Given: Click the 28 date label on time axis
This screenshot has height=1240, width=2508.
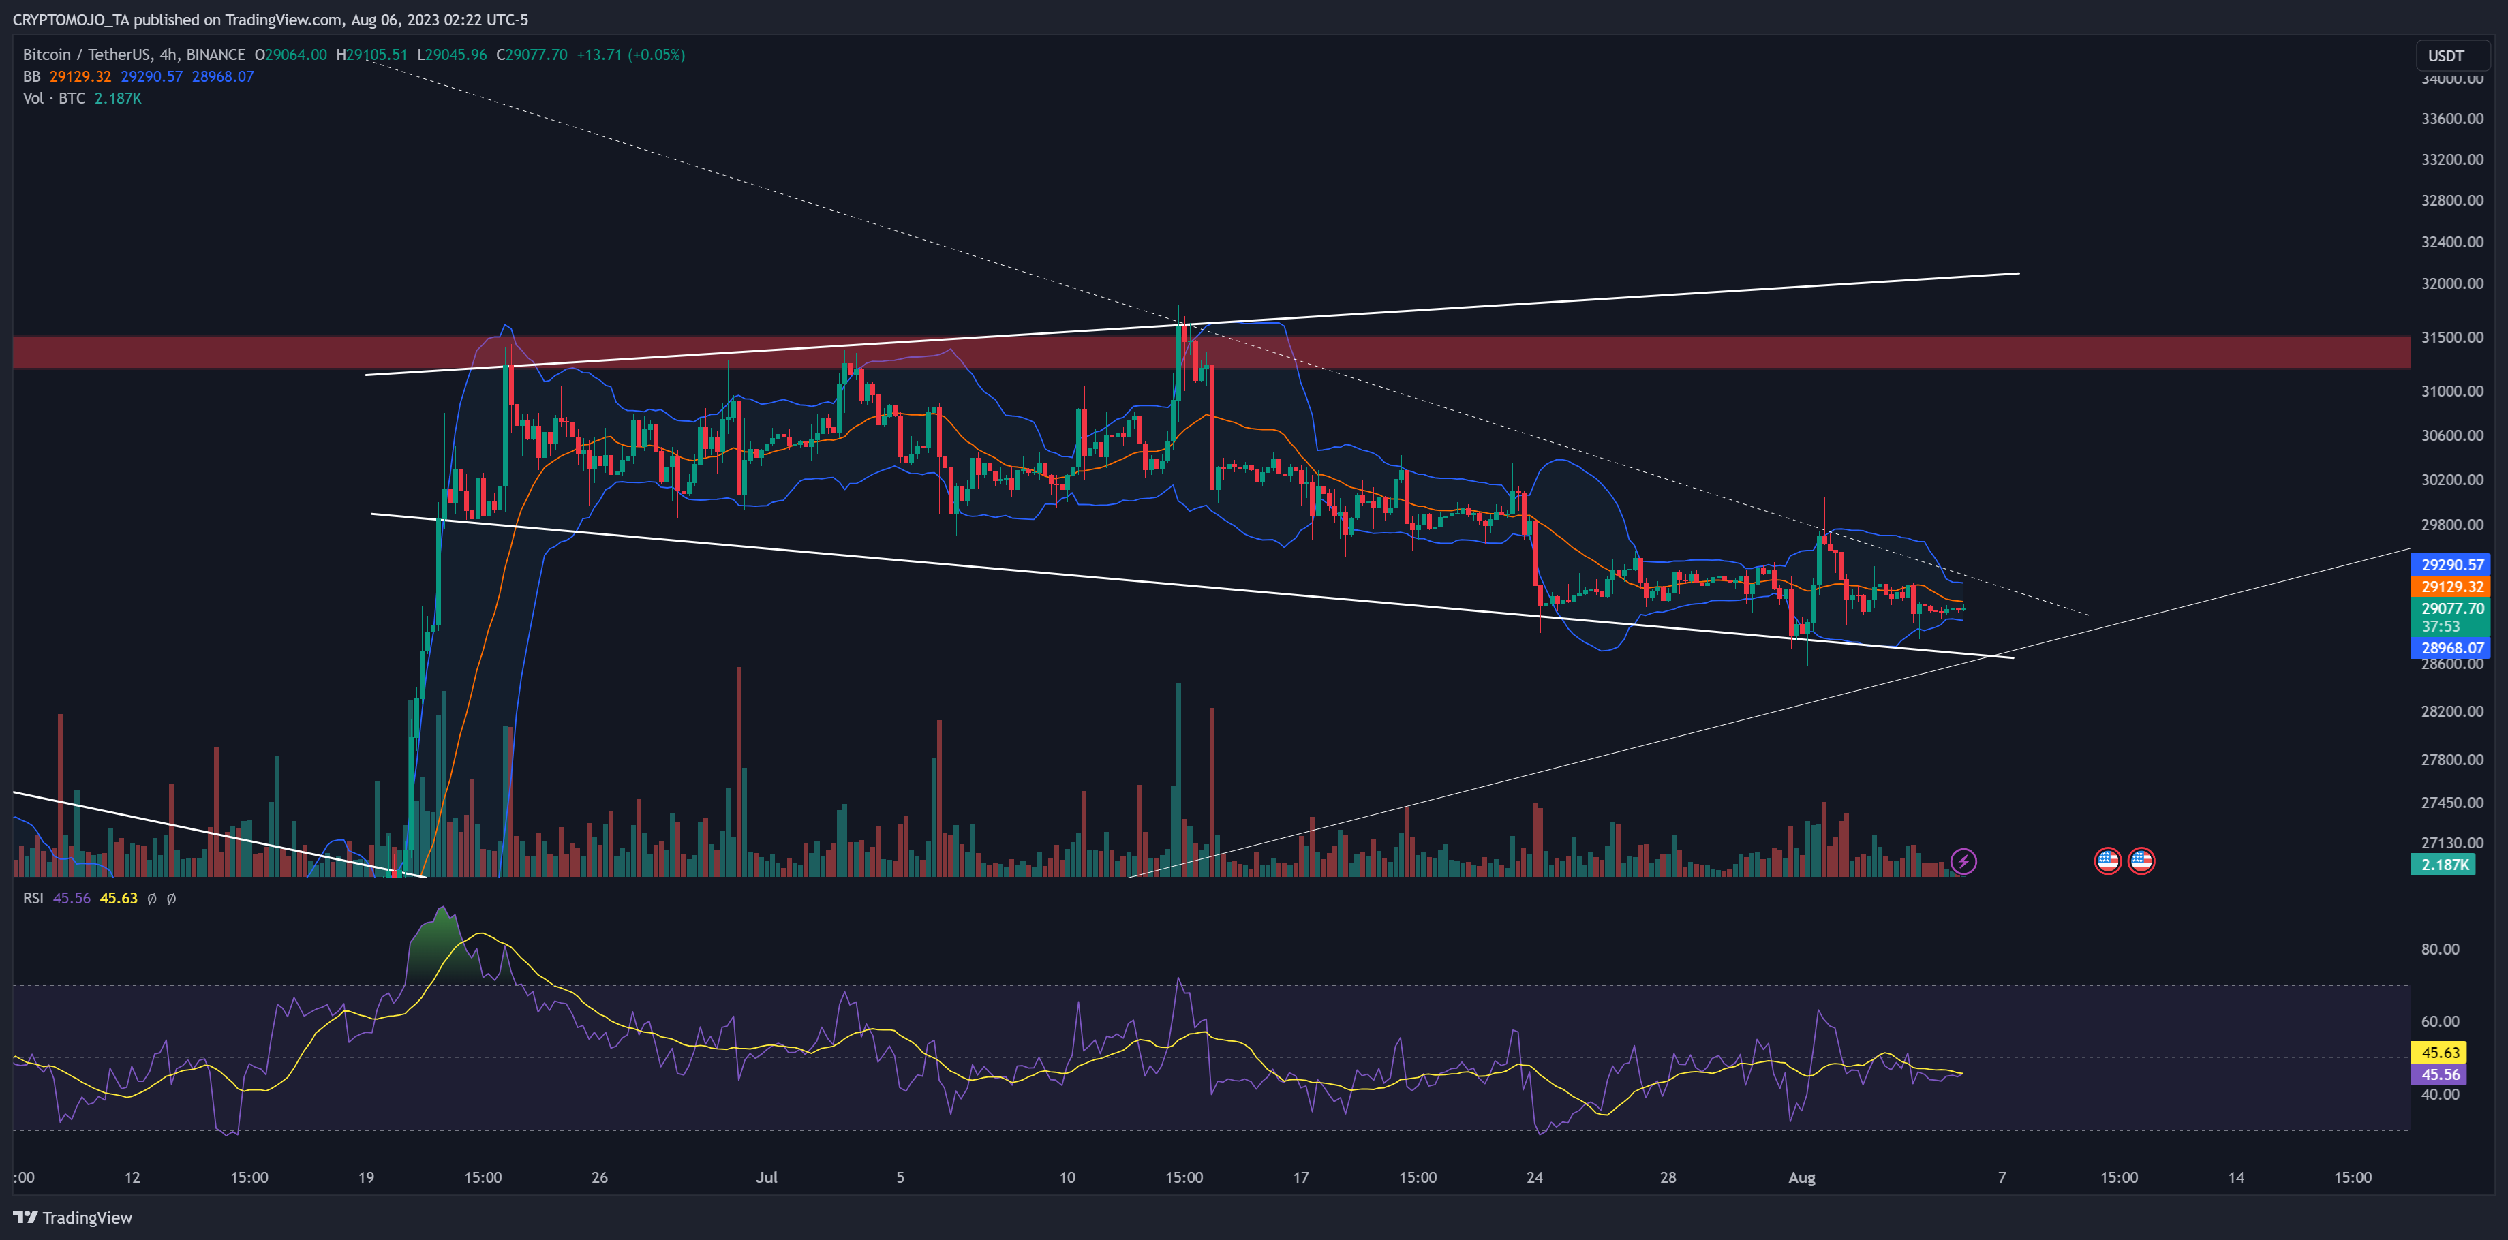Looking at the screenshot, I should pos(1668,1178).
